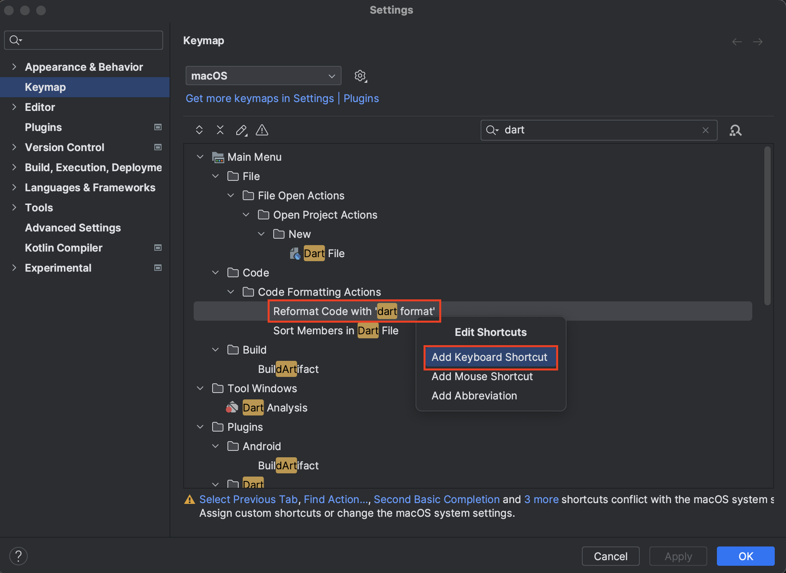Click magnifier icon in keymap search field

tap(492, 130)
